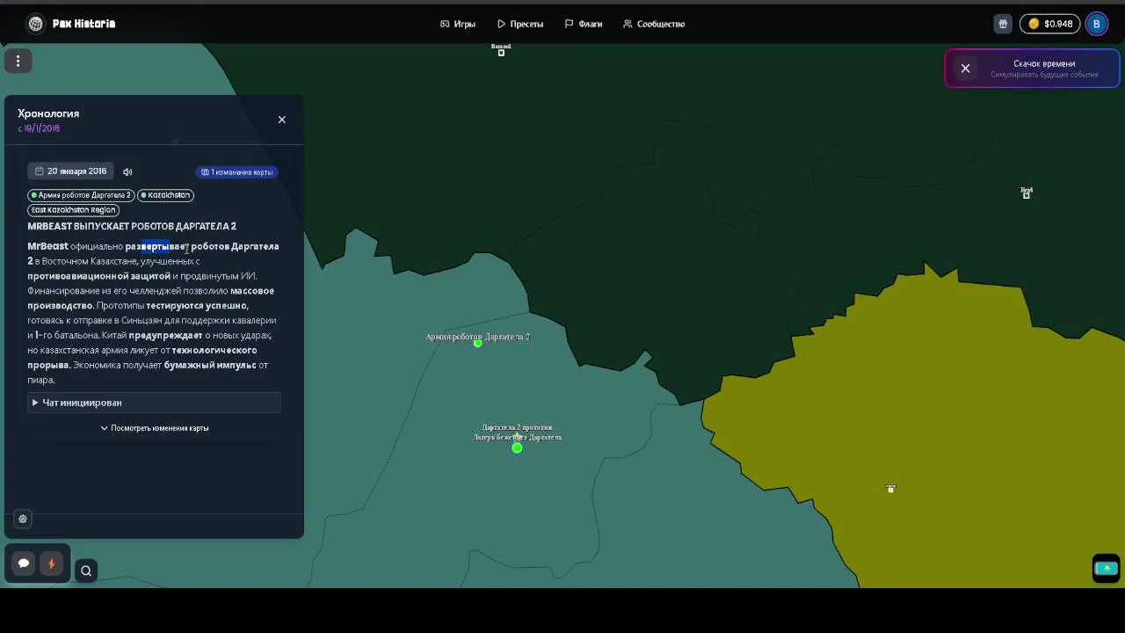Image resolution: width=1125 pixels, height=633 pixels.
Task: Click the gift icon in top bar
Action: coord(1003,24)
